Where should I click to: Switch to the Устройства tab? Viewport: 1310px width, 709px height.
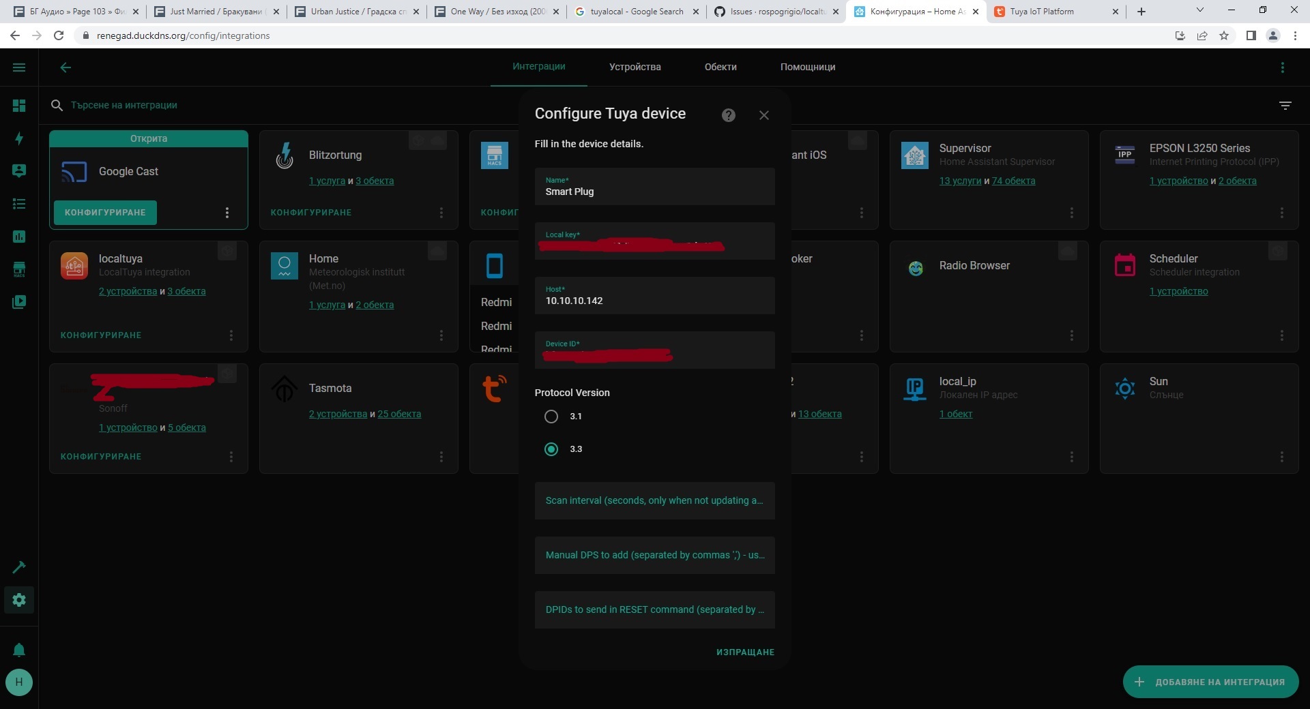[635, 67]
